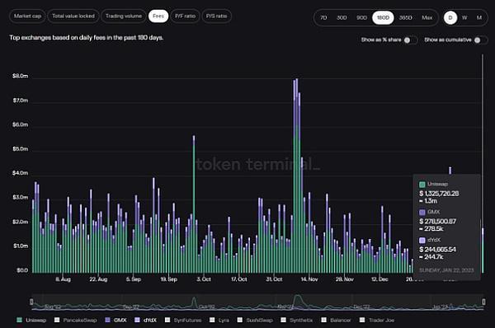The height and width of the screenshot is (328, 495).
Task: Click the Top exchanges chart heading text
Action: pos(86,38)
